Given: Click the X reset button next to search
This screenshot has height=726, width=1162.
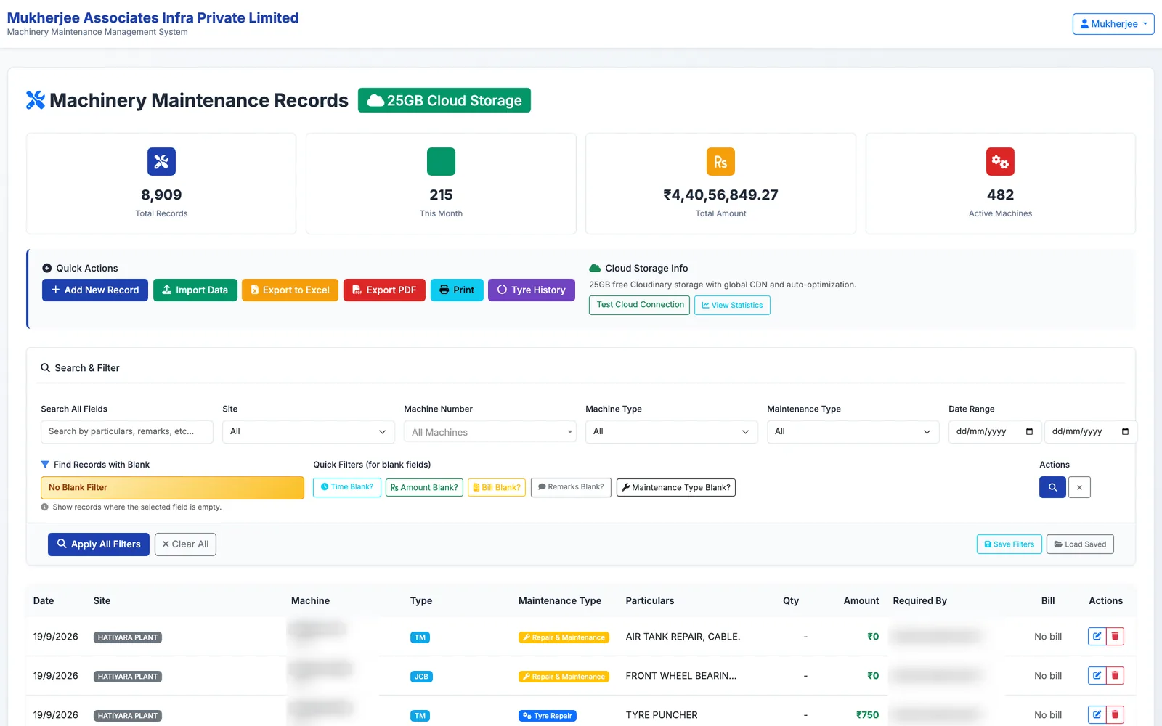Looking at the screenshot, I should point(1079,487).
